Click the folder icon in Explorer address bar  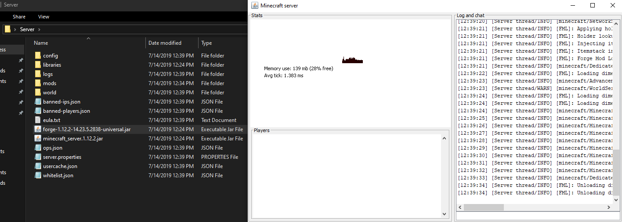click(x=7, y=29)
